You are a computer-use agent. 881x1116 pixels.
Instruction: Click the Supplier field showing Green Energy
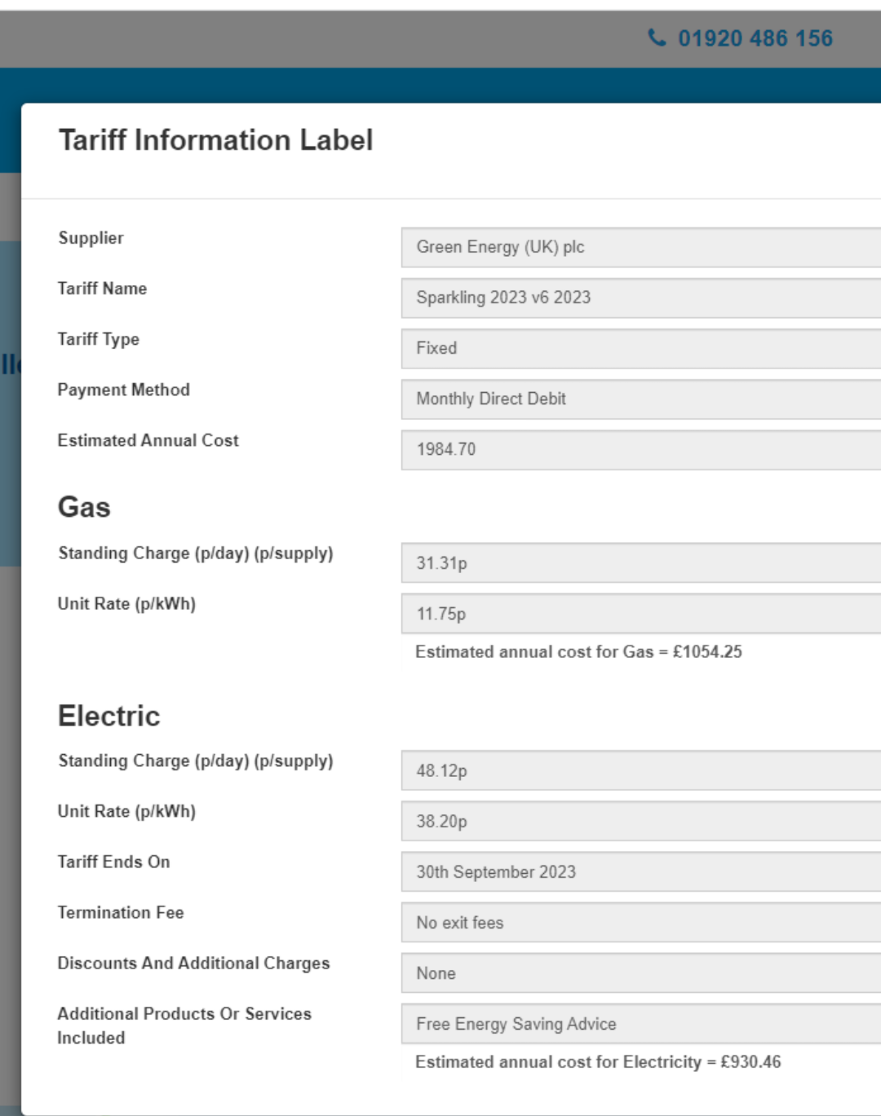640,247
